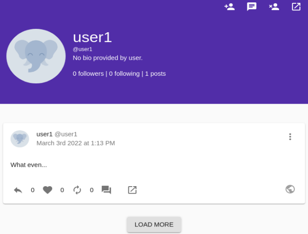Open post in external link icon
Image resolution: width=308 pixels, height=234 pixels.
132,190
